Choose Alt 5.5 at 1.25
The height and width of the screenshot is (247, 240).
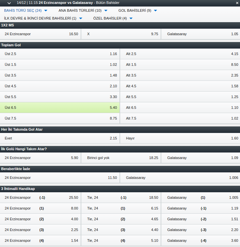(180, 97)
